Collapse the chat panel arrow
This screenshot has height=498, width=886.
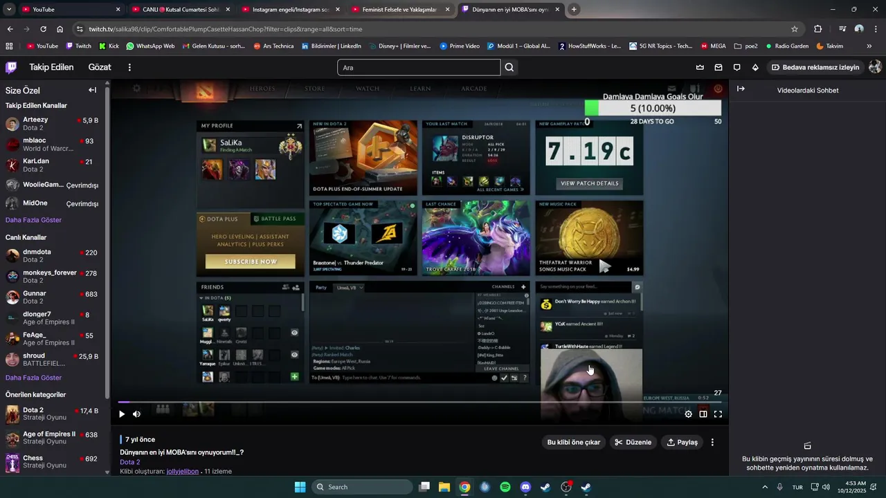pos(741,89)
